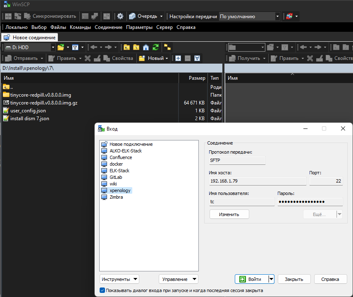The height and width of the screenshot is (297, 353).
Task: Open the 'Команды' menu
Action: click(80, 27)
